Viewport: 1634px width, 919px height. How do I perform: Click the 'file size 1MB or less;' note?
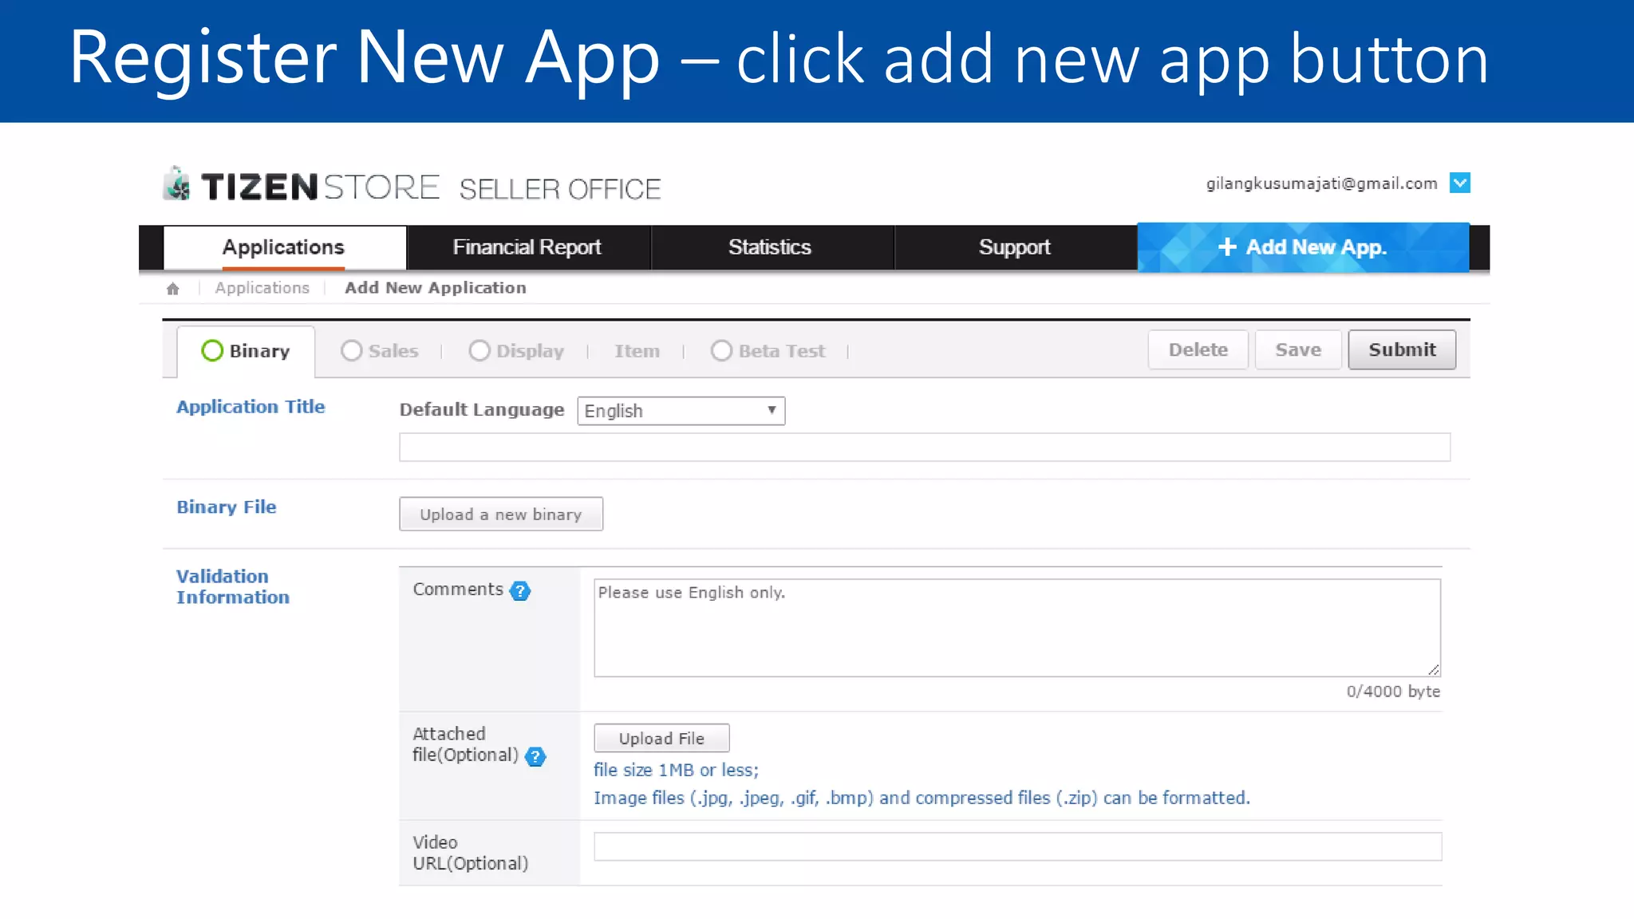click(676, 771)
